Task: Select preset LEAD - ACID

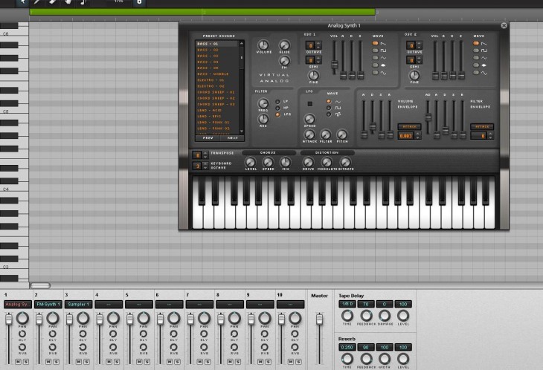Action: coord(209,110)
